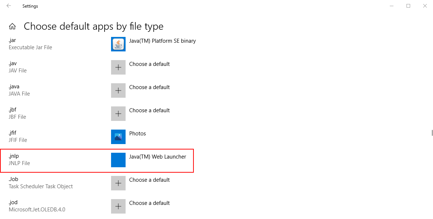Select the .jfif extension label
The image size is (433, 219).
[12, 133]
